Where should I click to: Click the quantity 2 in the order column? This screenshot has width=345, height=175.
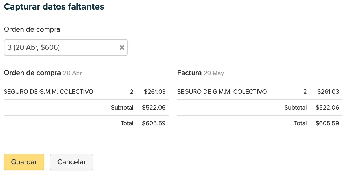tap(132, 91)
